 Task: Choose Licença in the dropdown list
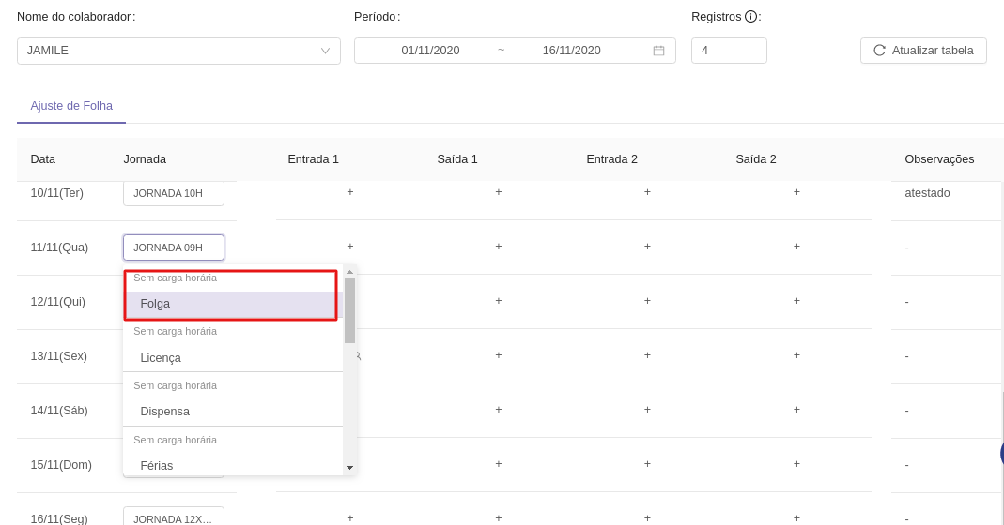click(231, 358)
